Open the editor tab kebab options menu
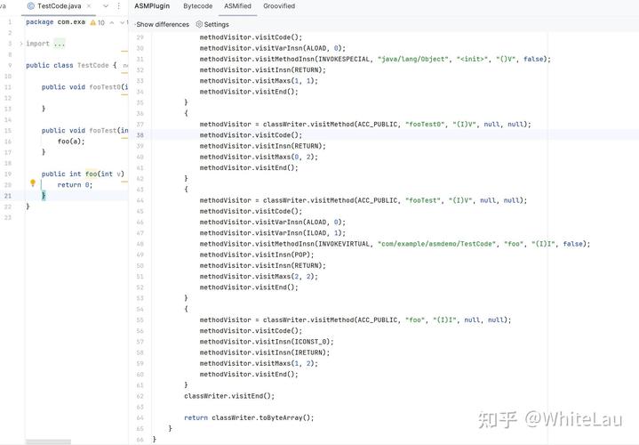Image resolution: width=639 pixels, height=445 pixels. [118, 6]
